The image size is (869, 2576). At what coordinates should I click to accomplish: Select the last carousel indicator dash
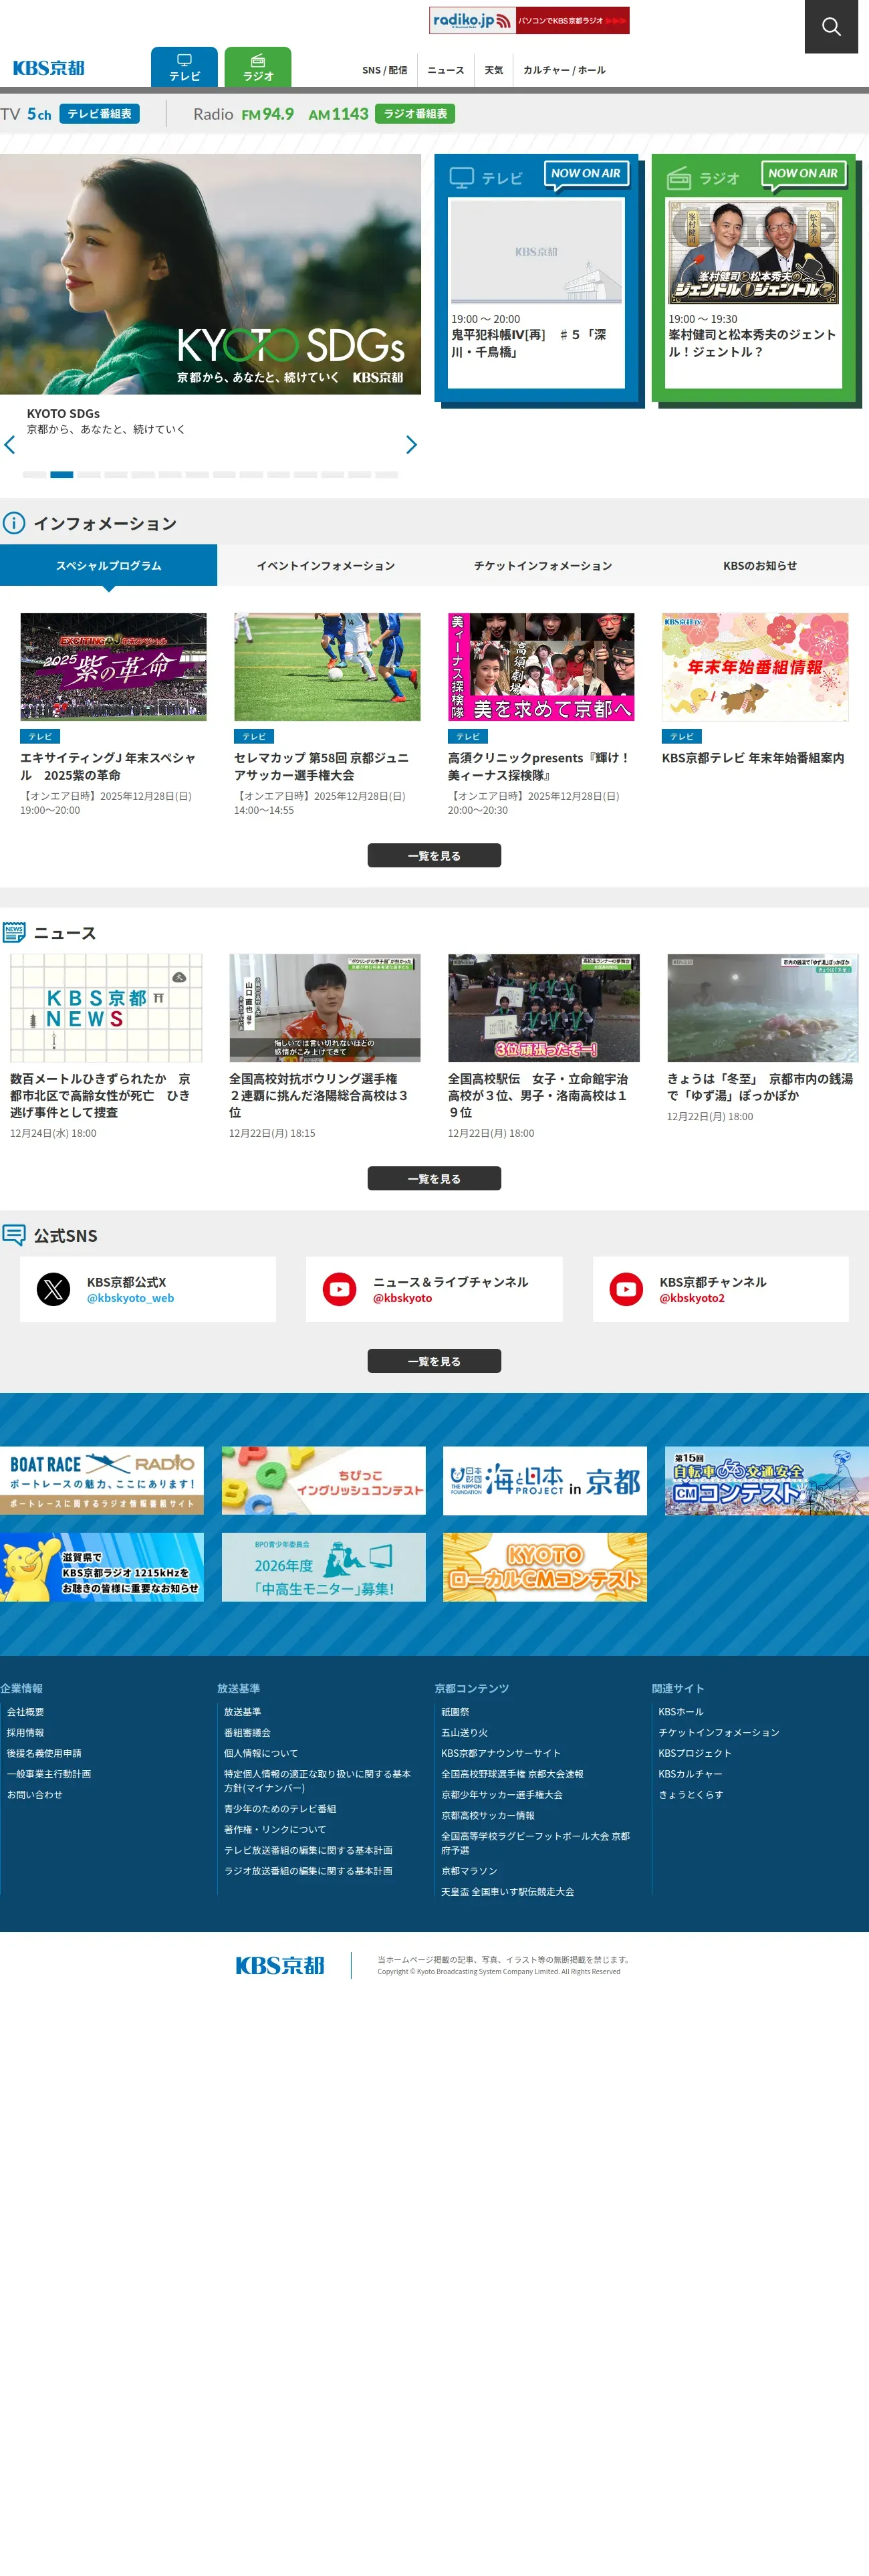click(x=387, y=475)
